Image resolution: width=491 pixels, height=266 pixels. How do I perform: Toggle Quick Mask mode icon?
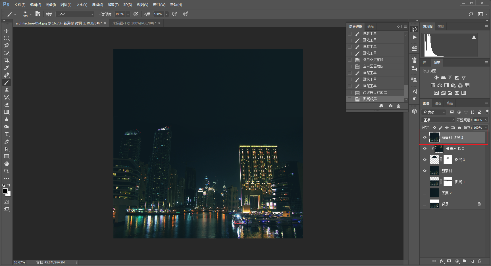(7, 202)
